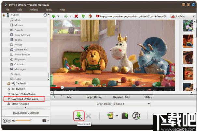This screenshot has height=131, width=197.
Task: Click the red stop loading X icon
Action: pyautogui.click(x=76, y=16)
